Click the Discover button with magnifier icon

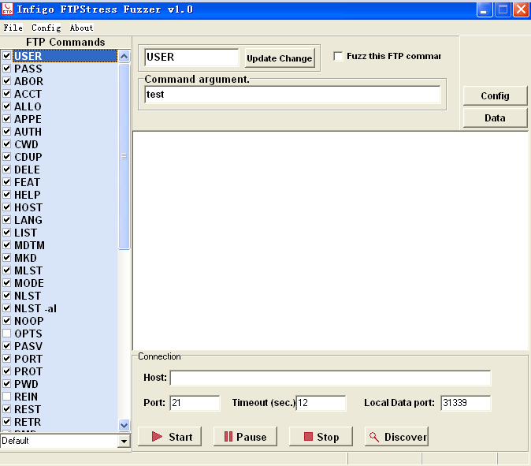[x=396, y=437]
